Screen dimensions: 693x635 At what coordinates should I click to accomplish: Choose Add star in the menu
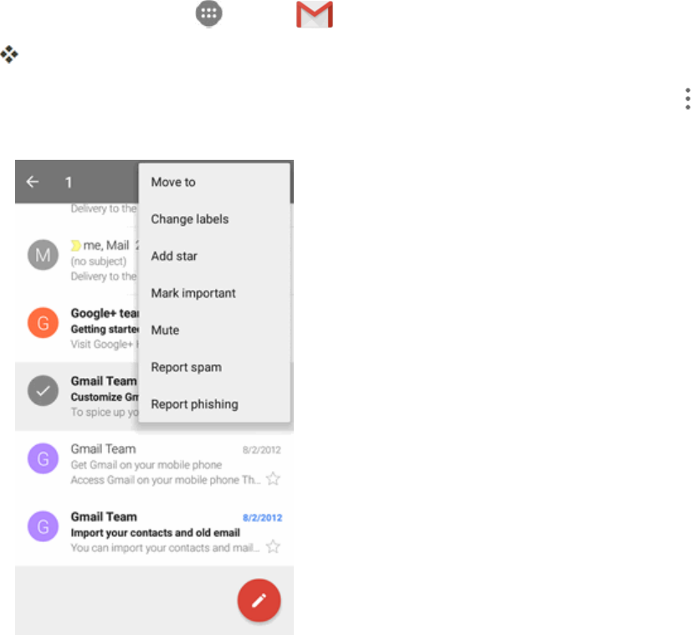pyautogui.click(x=214, y=256)
